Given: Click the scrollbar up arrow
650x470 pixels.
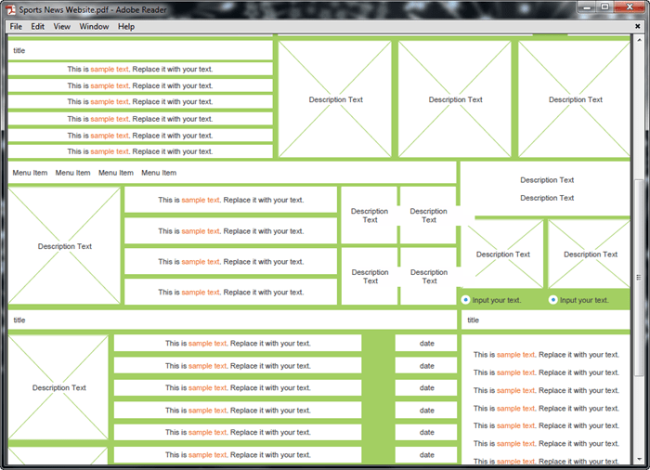Looking at the screenshot, I should (639, 40).
